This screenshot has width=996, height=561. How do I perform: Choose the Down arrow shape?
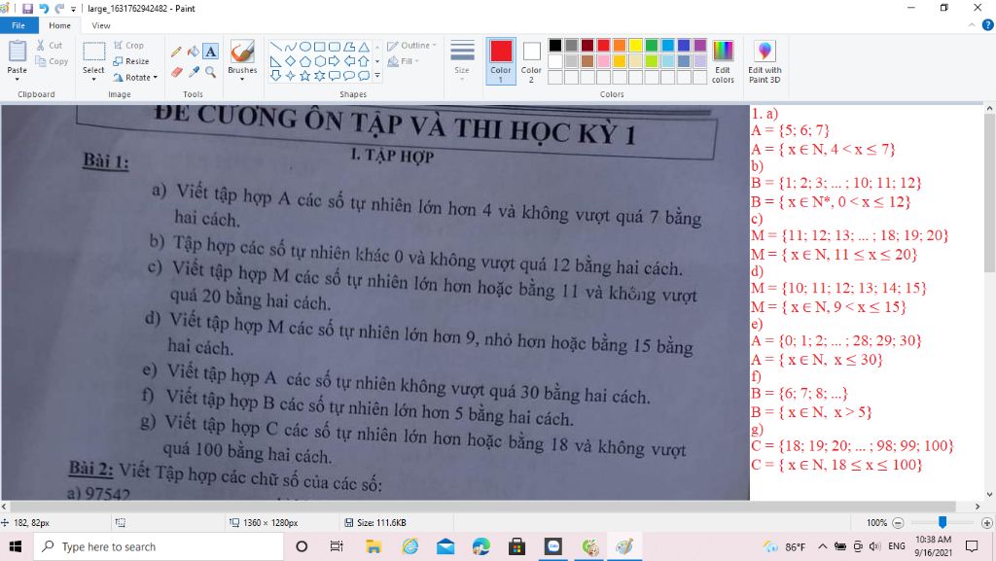[275, 76]
